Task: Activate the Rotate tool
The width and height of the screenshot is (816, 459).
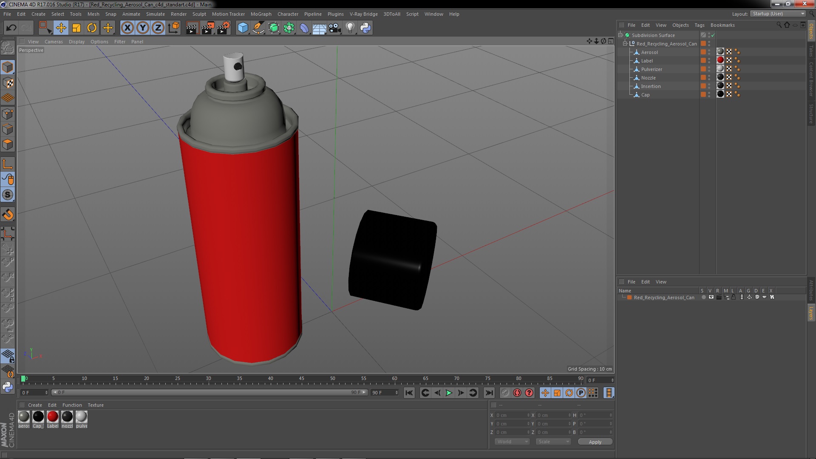Action: pyautogui.click(x=92, y=28)
